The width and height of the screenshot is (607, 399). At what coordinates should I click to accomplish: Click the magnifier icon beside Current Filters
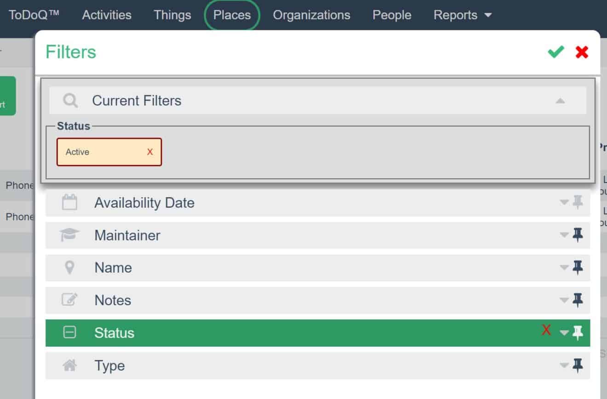tap(70, 101)
